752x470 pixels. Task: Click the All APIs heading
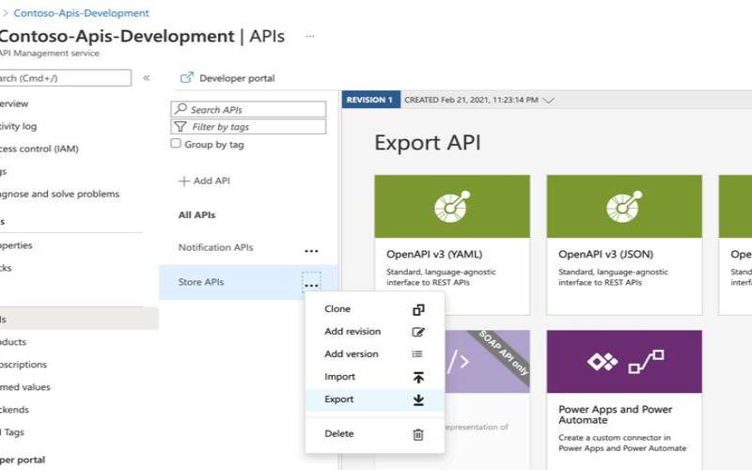(x=196, y=215)
